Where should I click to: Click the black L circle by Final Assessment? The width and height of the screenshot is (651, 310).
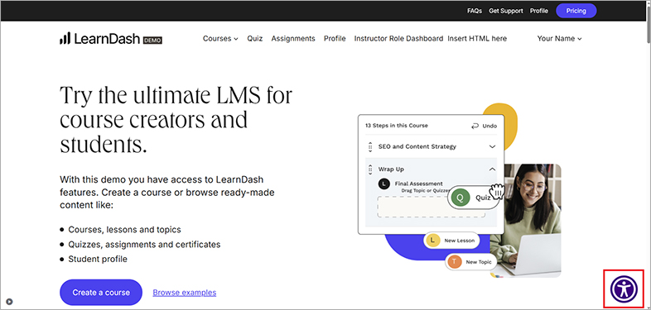pyautogui.click(x=384, y=184)
